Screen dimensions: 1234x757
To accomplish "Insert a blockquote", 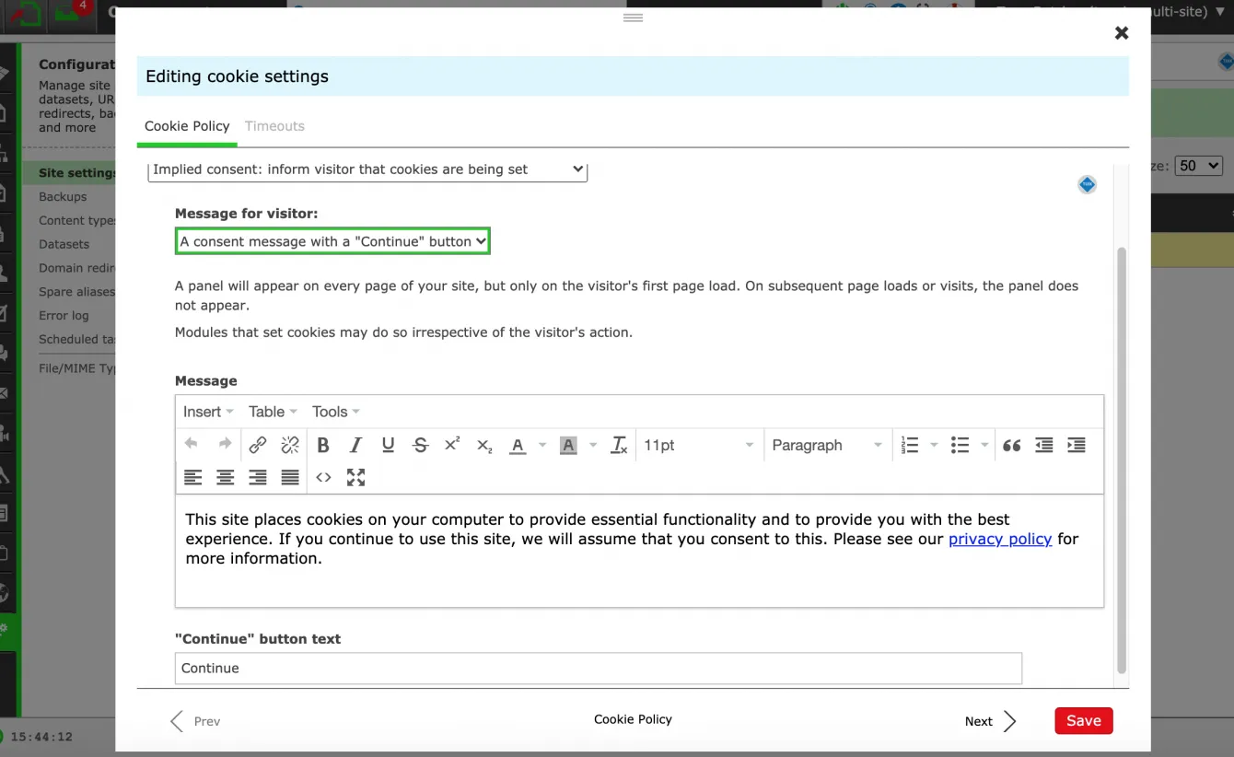I will (1012, 445).
